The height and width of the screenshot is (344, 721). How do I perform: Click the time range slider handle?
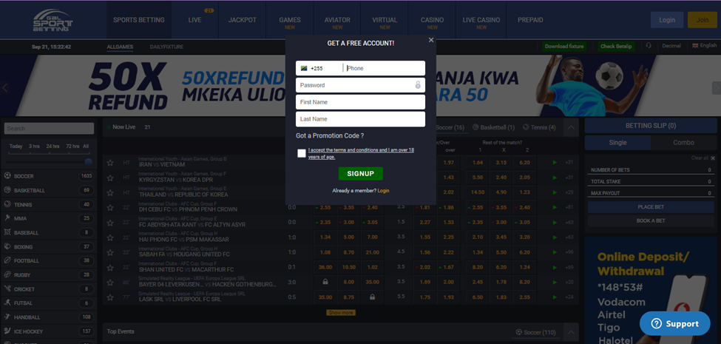pos(88,161)
